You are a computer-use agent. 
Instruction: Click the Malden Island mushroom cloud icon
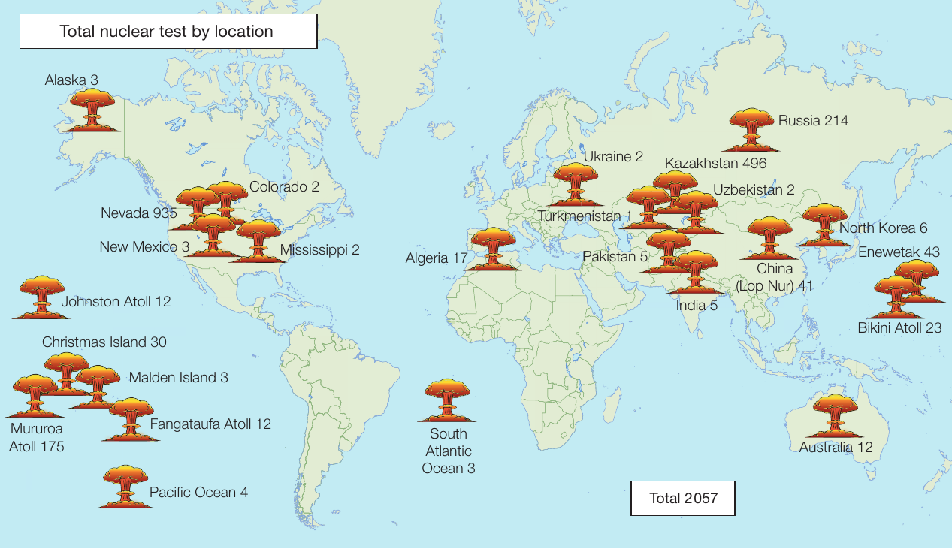coord(98,387)
